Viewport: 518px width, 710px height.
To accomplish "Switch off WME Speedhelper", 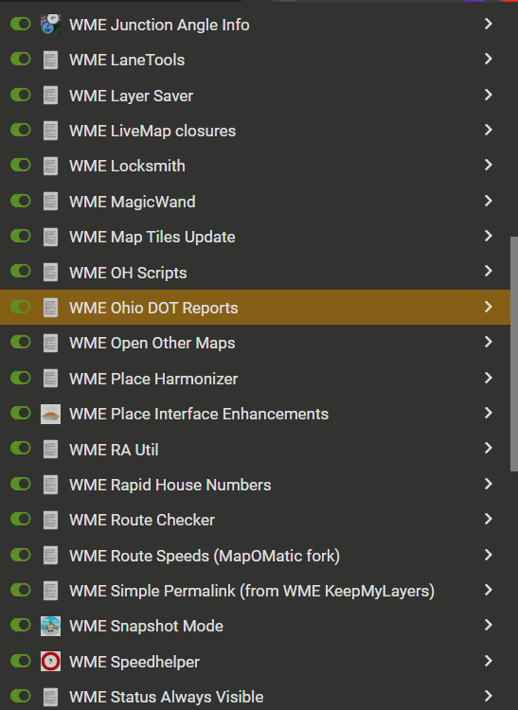I will (21, 661).
